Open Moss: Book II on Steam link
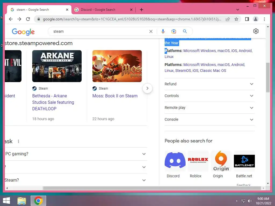The width and height of the screenshot is (275, 206). coord(115,96)
